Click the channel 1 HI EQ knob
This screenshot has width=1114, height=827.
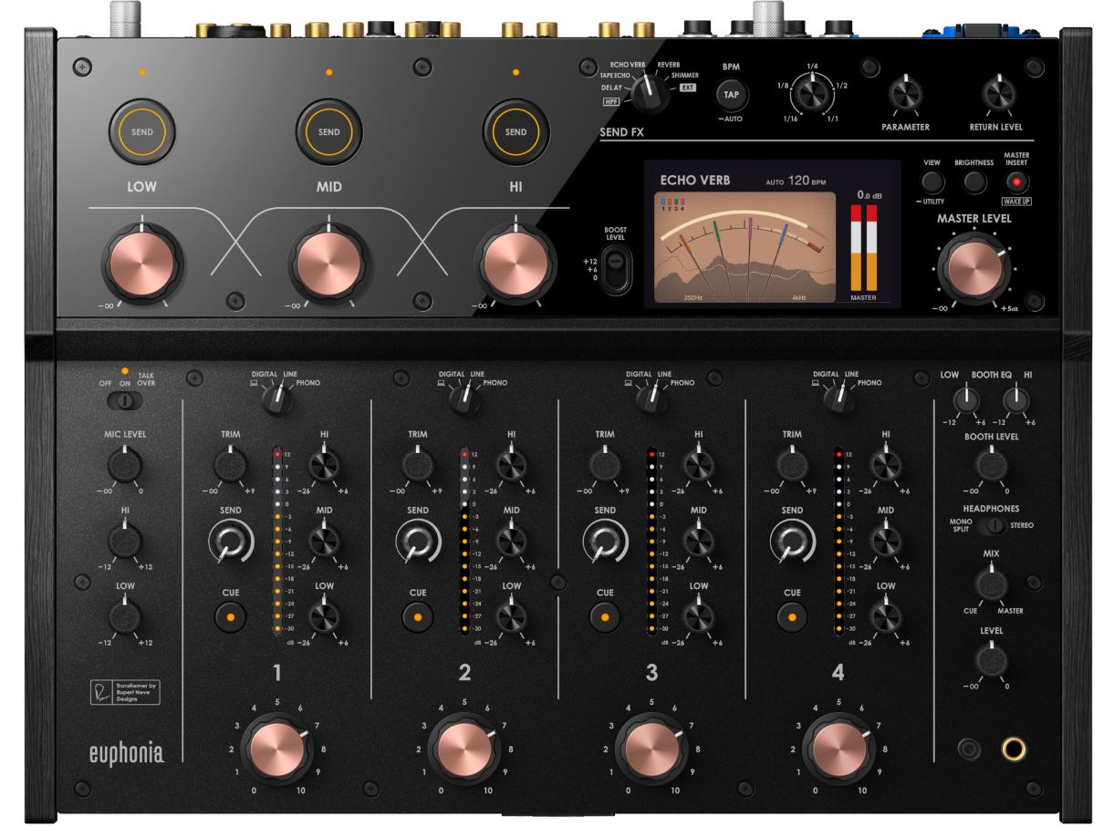click(324, 466)
